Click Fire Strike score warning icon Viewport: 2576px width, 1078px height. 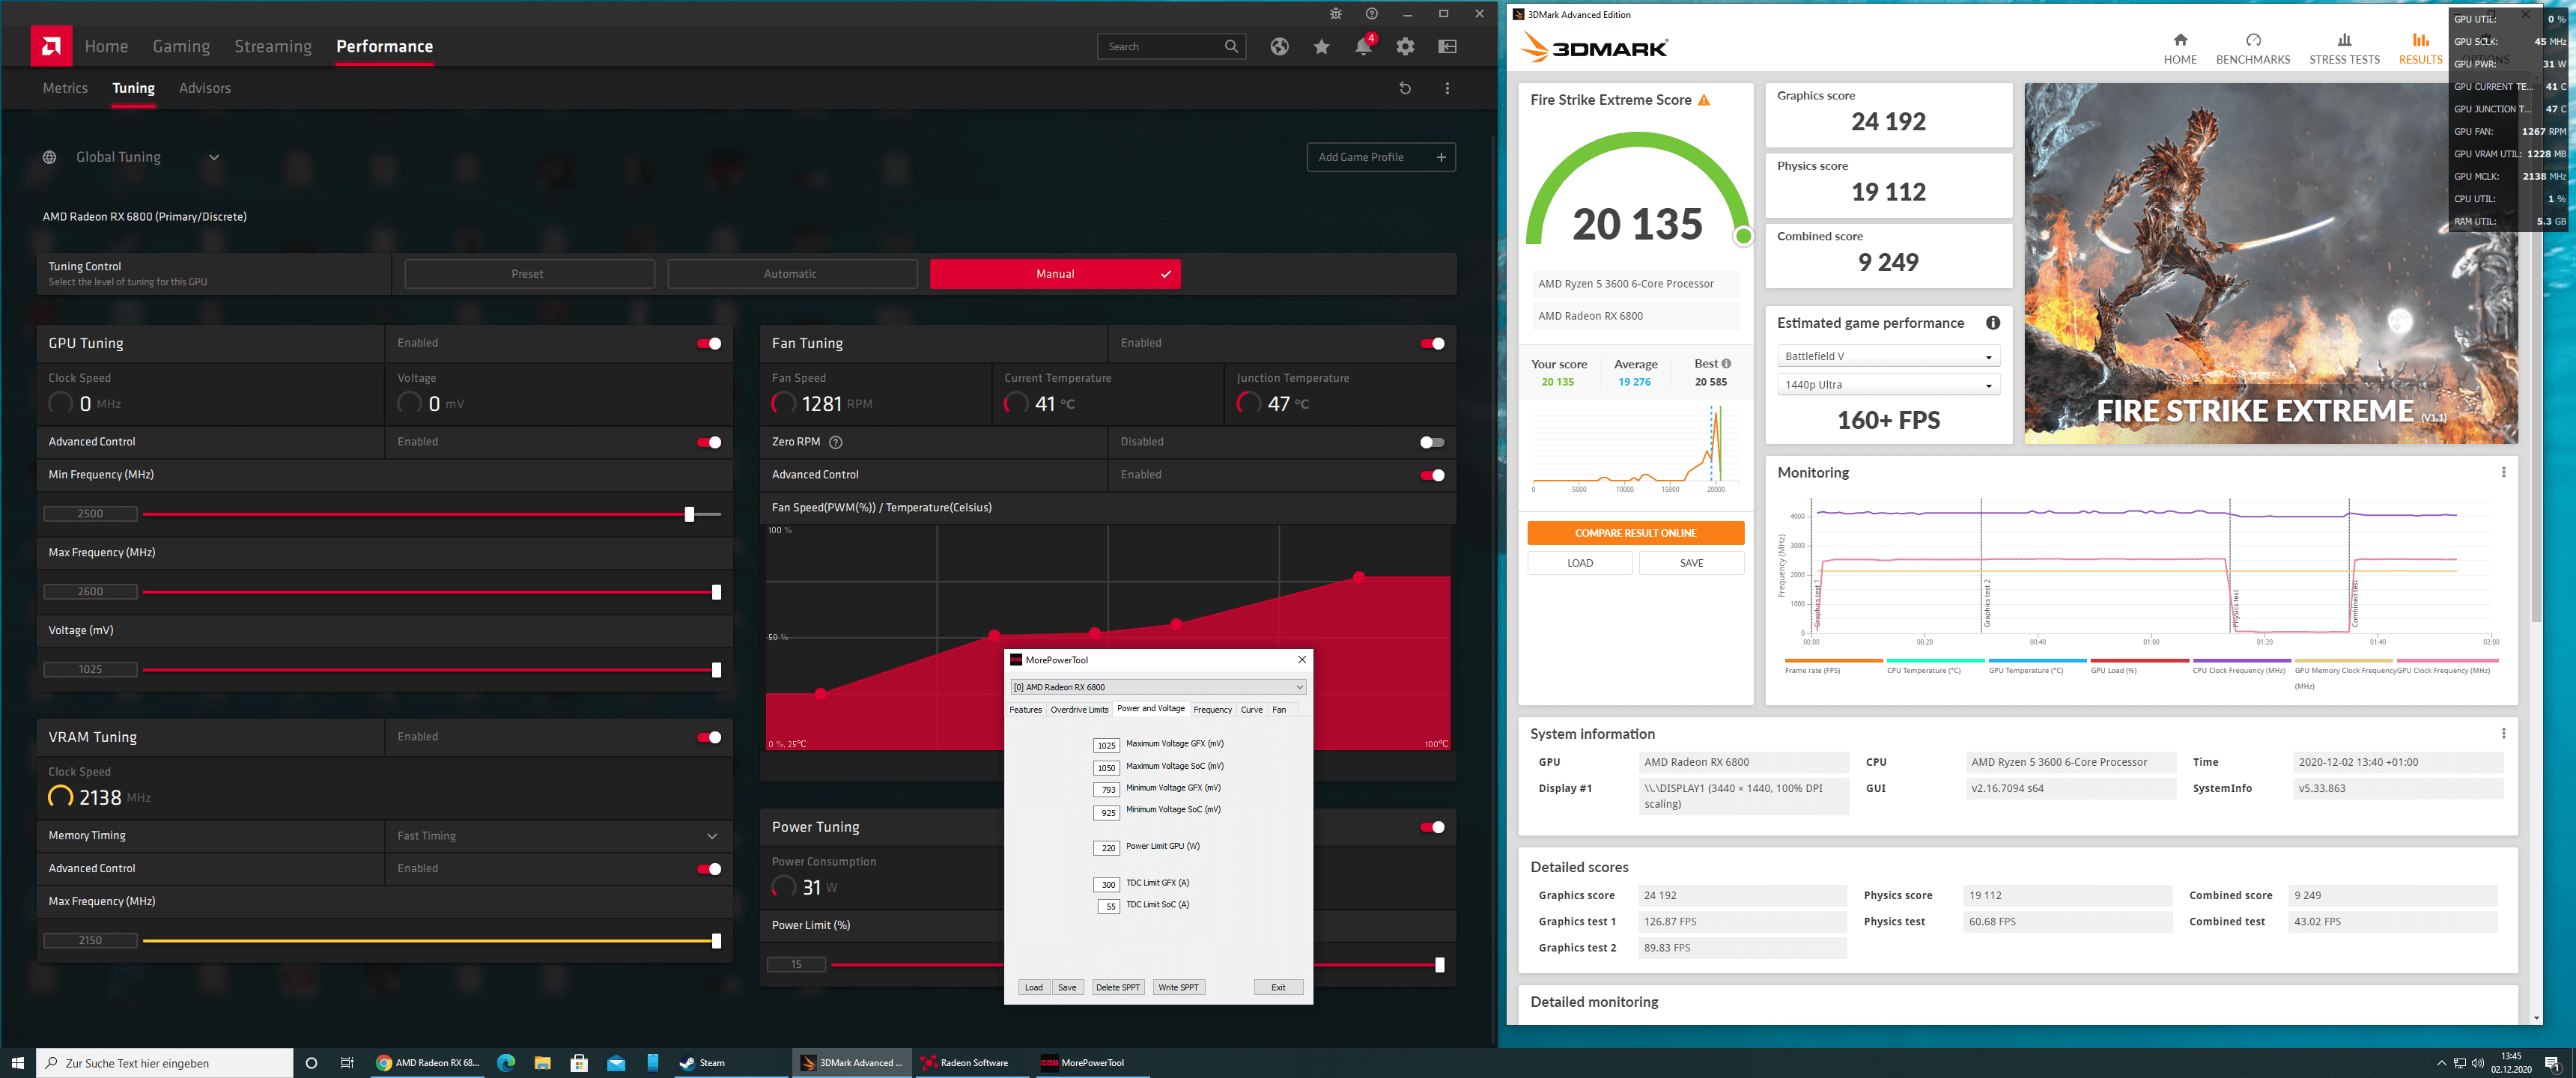click(1704, 100)
